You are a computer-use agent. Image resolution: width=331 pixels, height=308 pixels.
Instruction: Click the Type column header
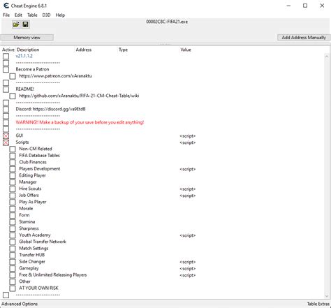(123, 50)
